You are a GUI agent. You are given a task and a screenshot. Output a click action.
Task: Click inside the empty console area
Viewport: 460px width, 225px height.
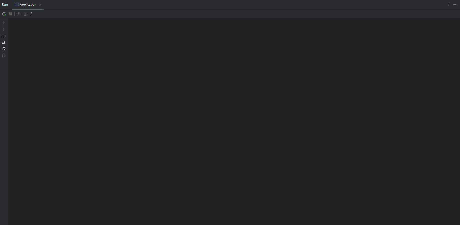234,121
